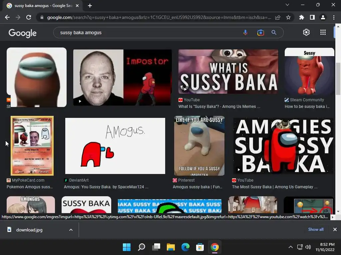
Task: Open the volume control in the tray
Action: click(x=308, y=247)
